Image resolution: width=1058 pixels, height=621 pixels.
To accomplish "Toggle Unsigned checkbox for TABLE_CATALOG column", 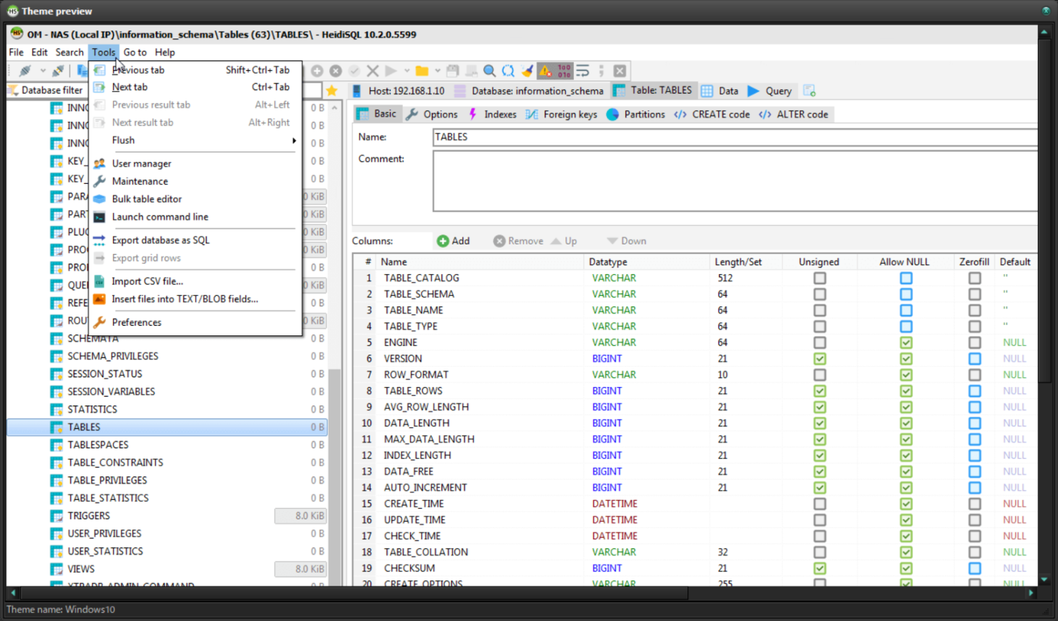I will [819, 278].
